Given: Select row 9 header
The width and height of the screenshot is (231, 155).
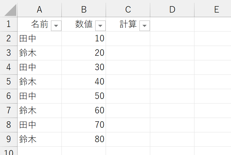Looking at the screenshot, I should [9, 139].
